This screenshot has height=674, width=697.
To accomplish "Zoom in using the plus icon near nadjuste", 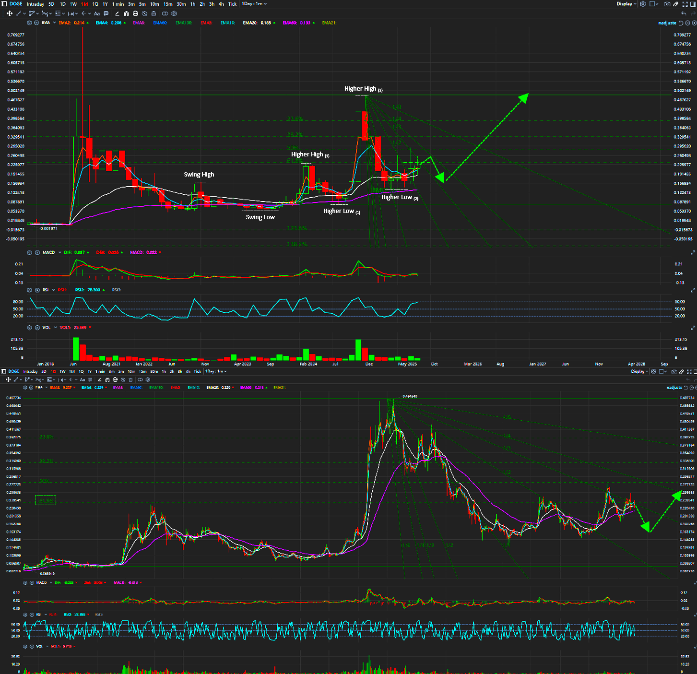I will [694, 23].
